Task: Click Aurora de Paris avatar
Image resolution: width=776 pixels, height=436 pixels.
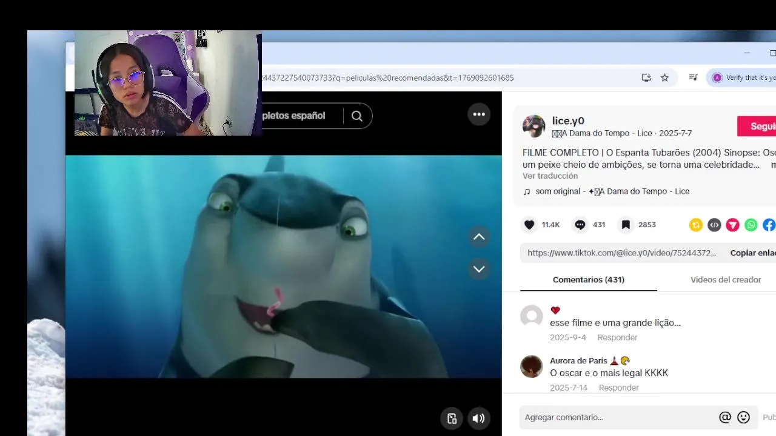Action: tap(532, 366)
